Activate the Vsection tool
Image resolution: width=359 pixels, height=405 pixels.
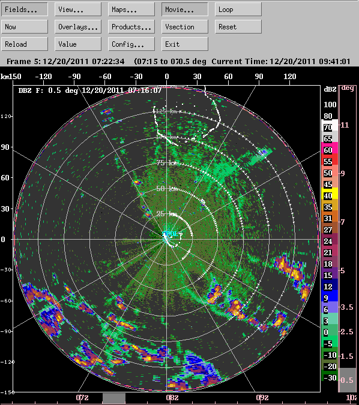pyautogui.click(x=184, y=27)
